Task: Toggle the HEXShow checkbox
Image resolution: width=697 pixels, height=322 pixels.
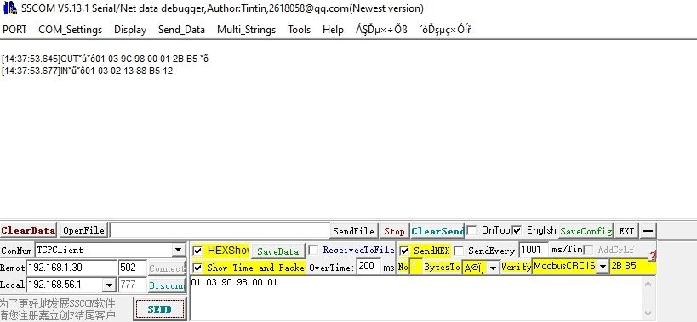Action: [197, 251]
